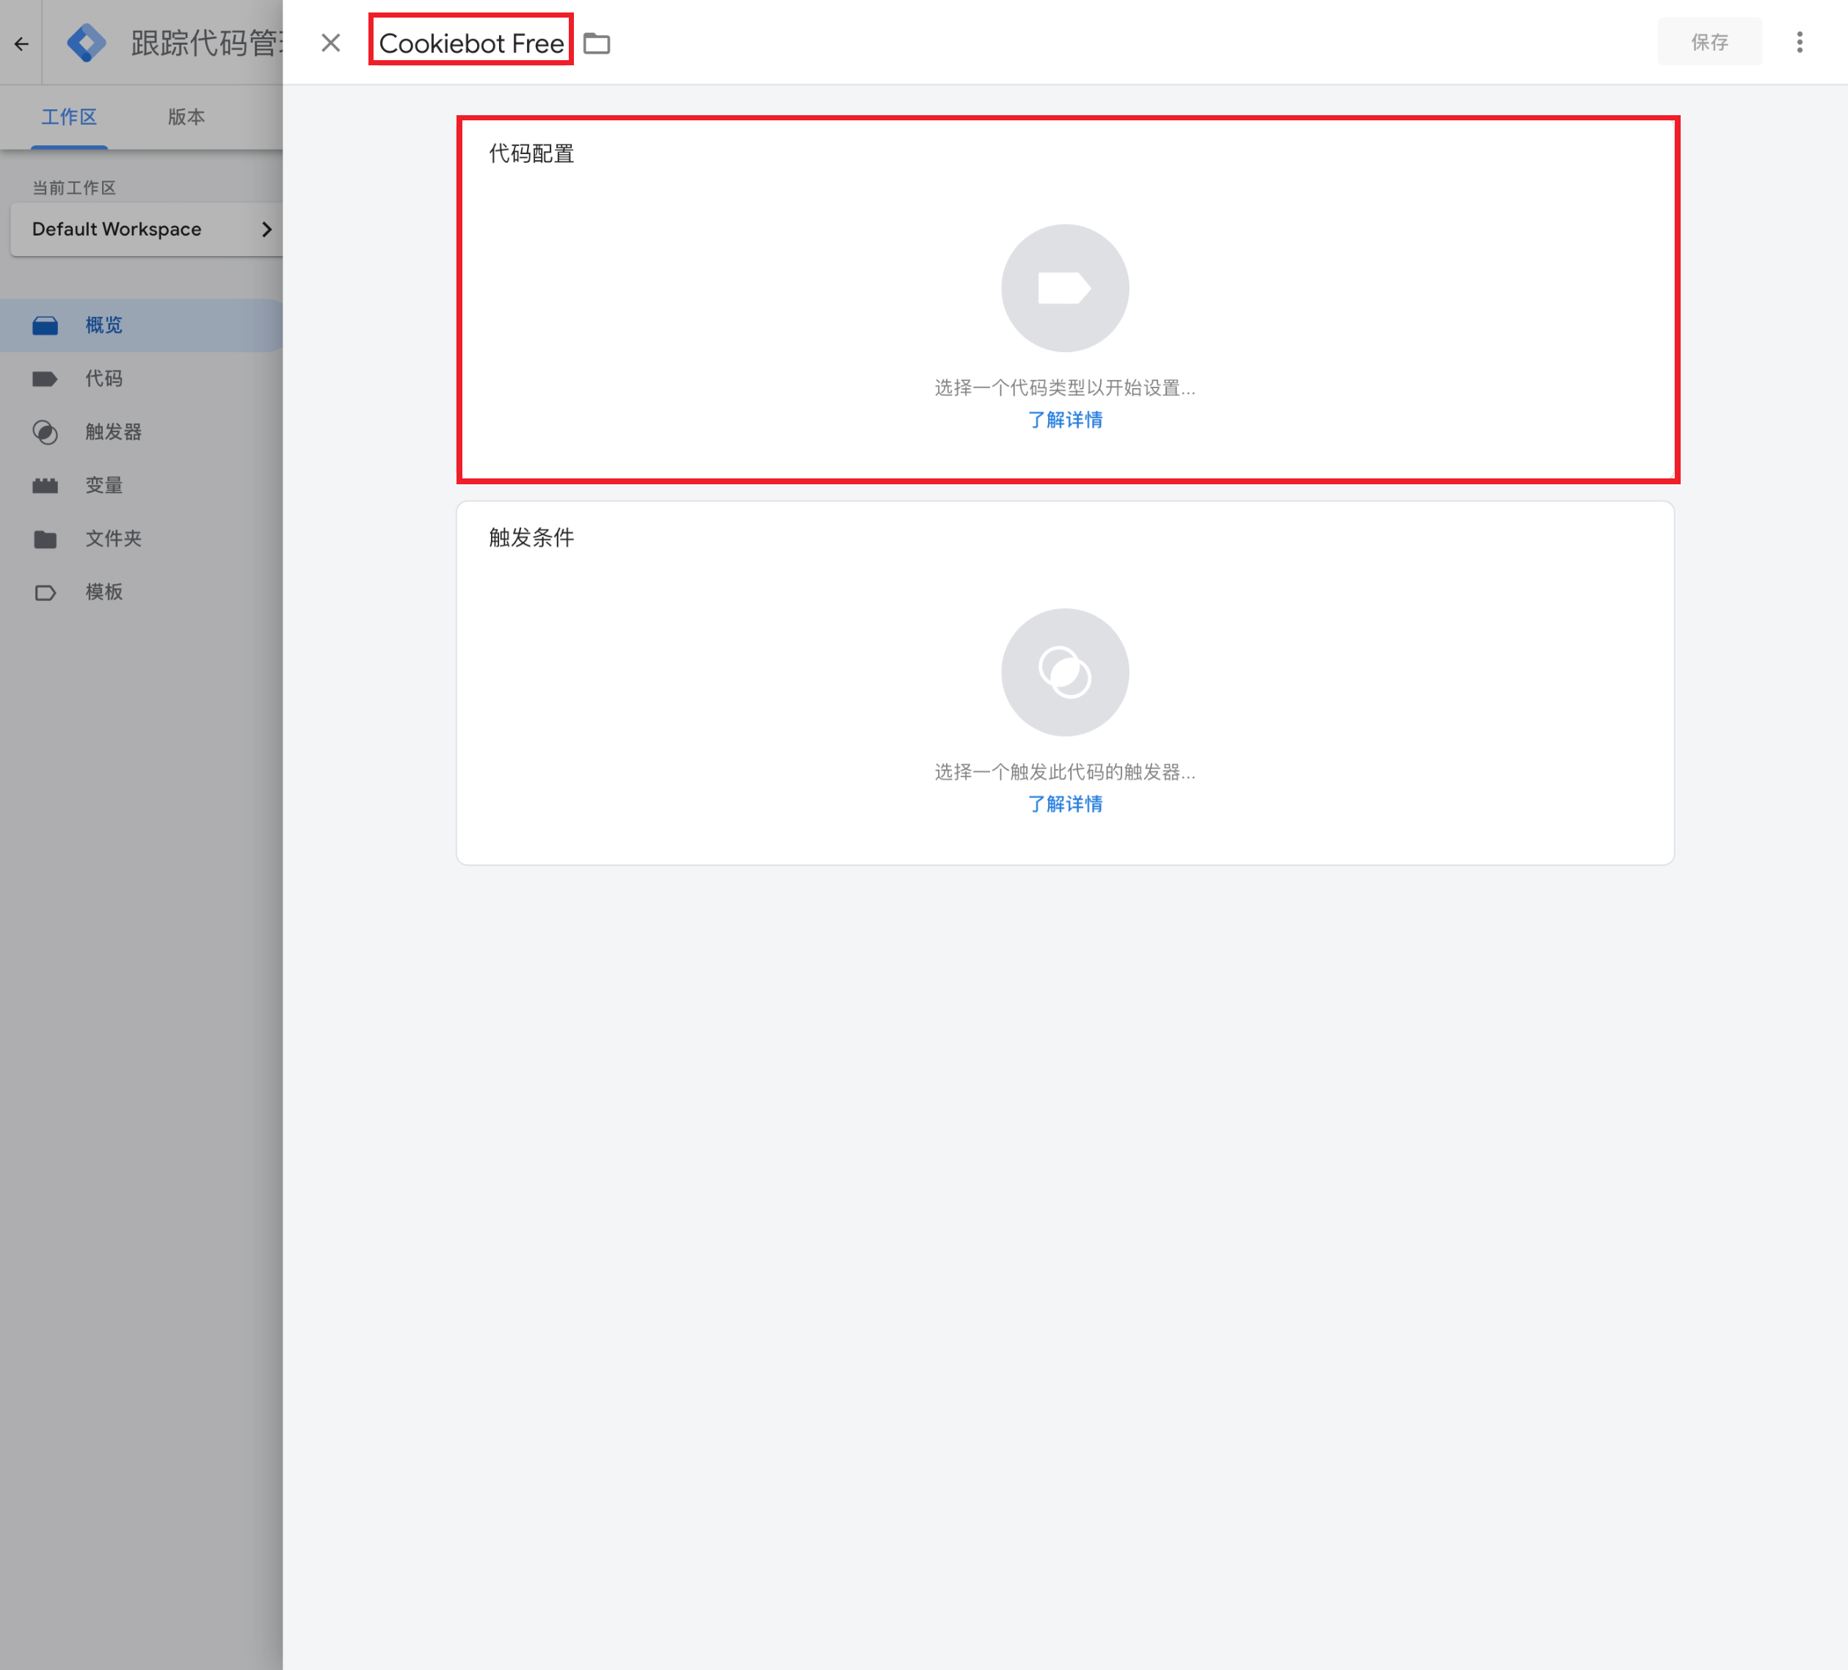
Task: Click 了解详情 link under tag configuration
Action: (1064, 420)
